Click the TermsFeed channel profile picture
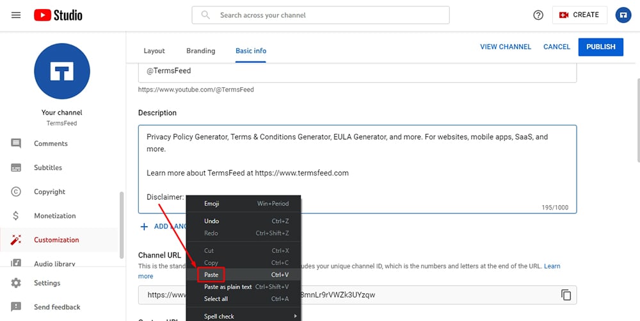This screenshot has height=321, width=640. click(62, 71)
